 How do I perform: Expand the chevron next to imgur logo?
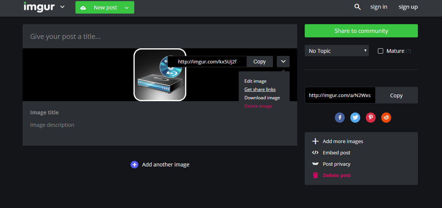(62, 7)
